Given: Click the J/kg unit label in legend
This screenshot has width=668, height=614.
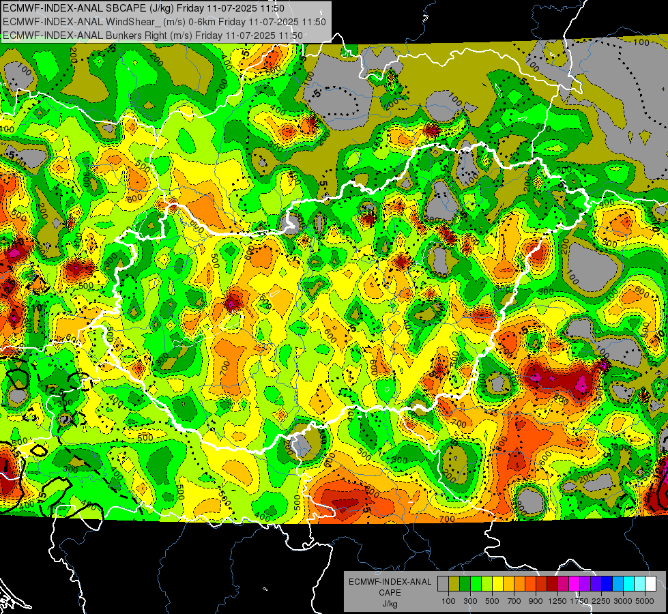Looking at the screenshot, I should (390, 604).
